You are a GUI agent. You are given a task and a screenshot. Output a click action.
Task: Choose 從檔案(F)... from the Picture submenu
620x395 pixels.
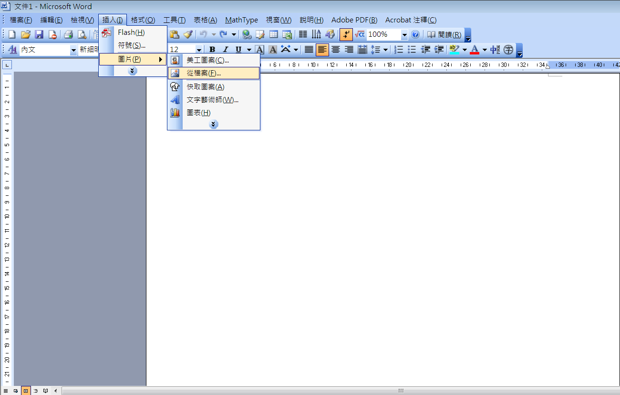click(214, 73)
